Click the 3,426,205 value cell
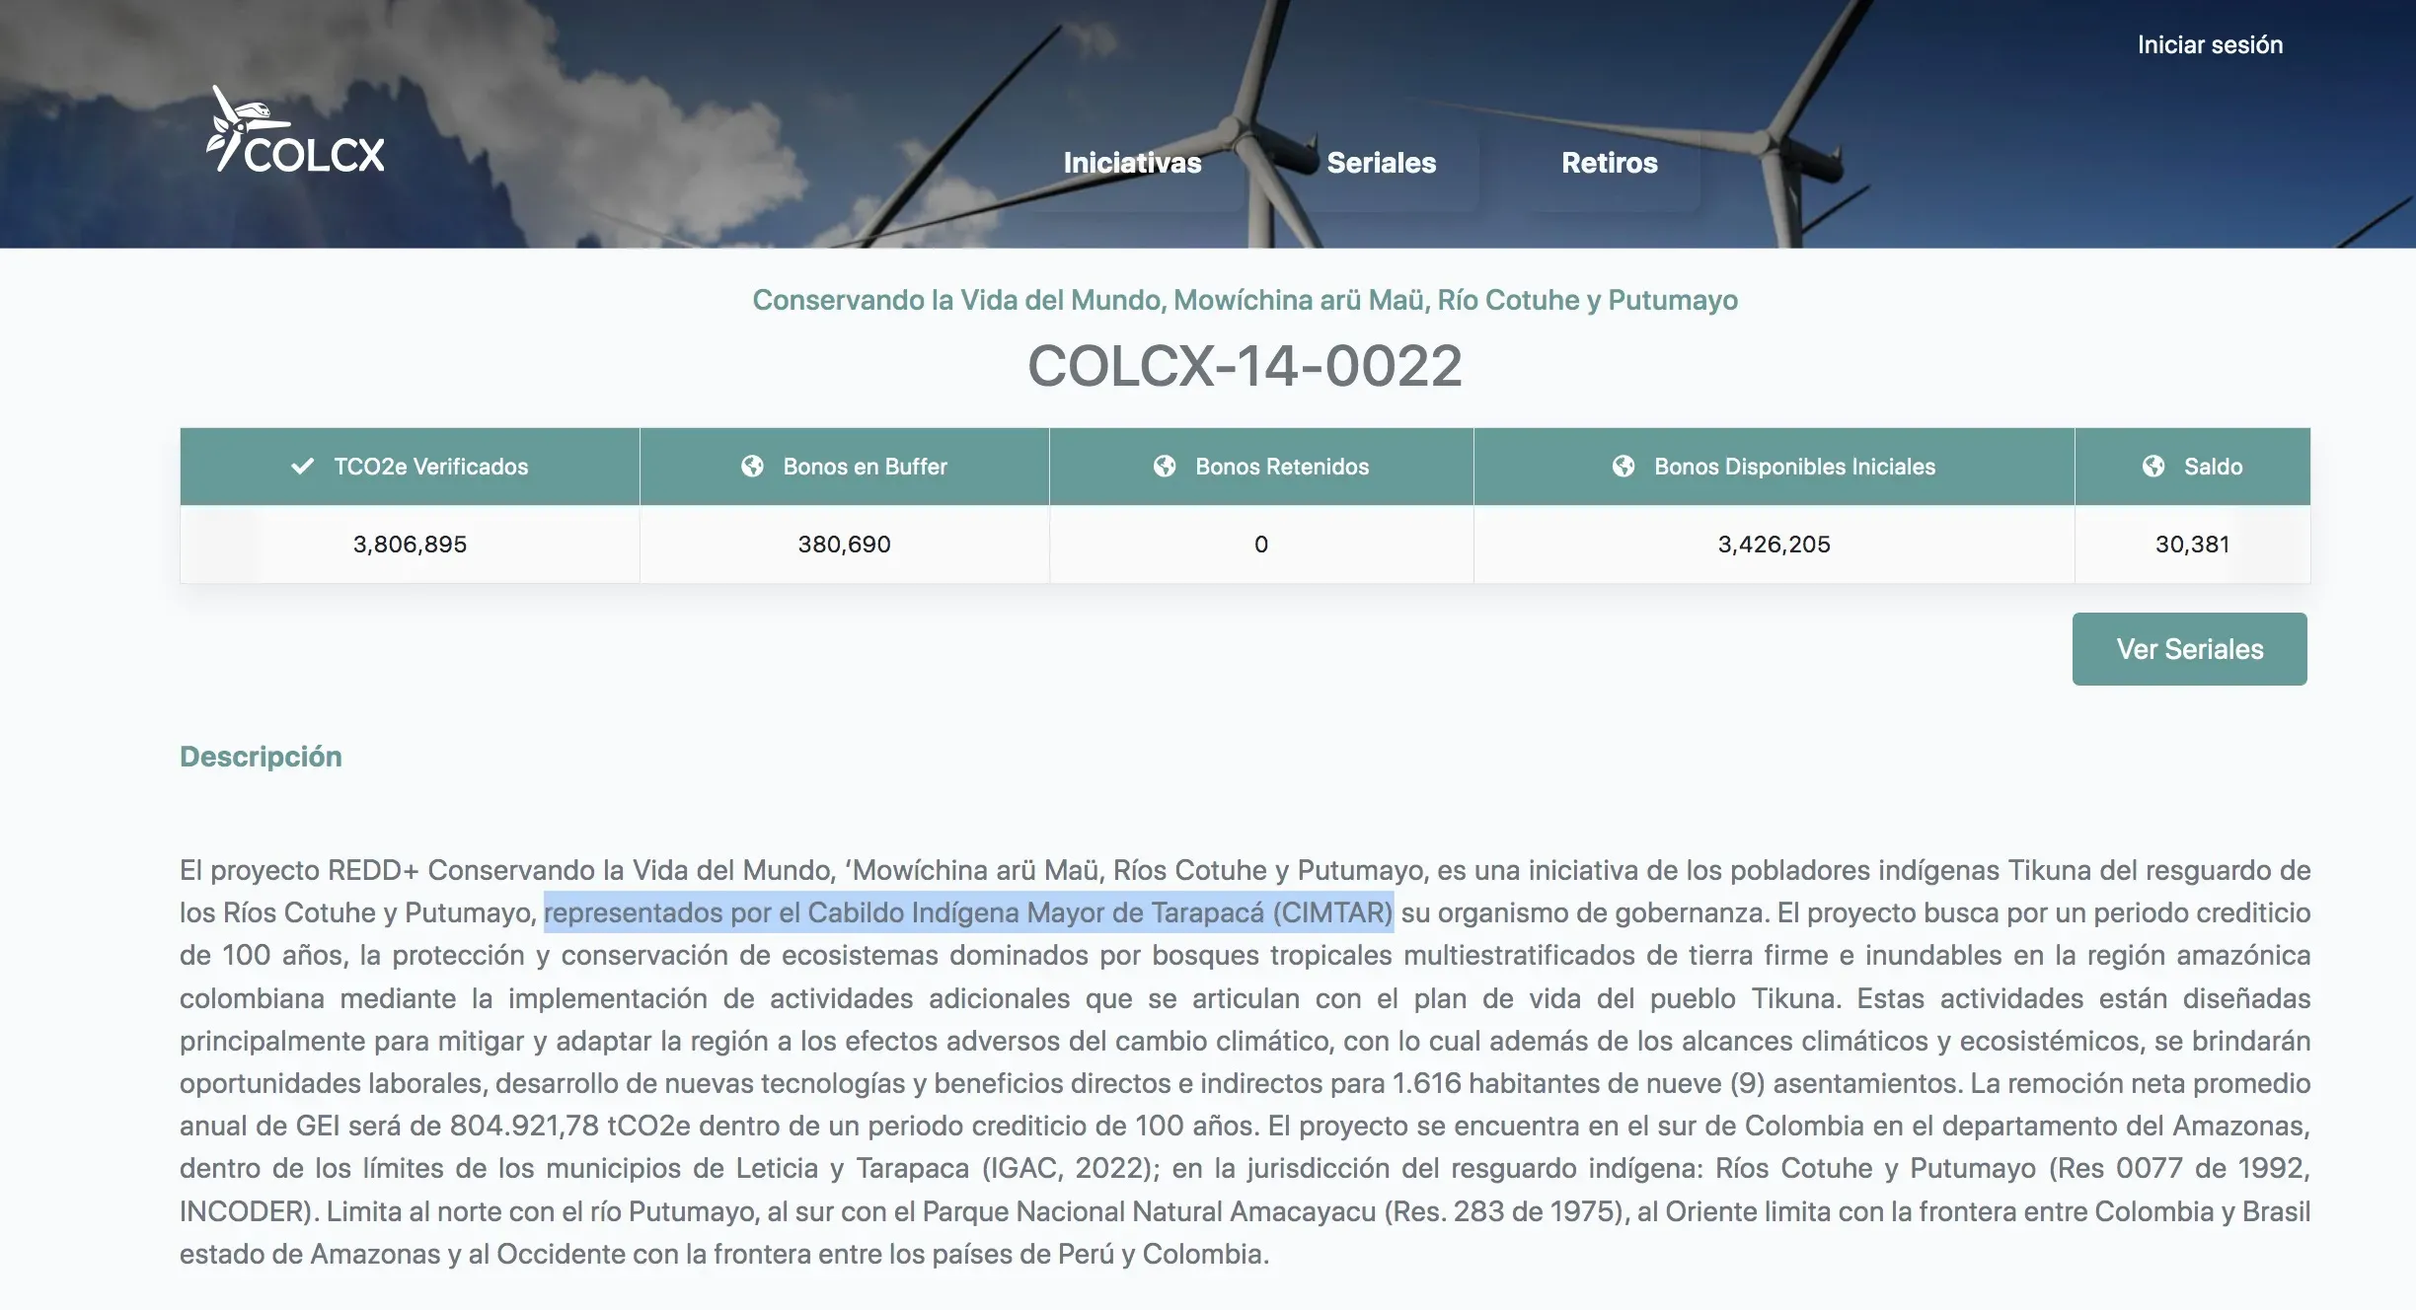This screenshot has height=1310, width=2416. (1774, 544)
